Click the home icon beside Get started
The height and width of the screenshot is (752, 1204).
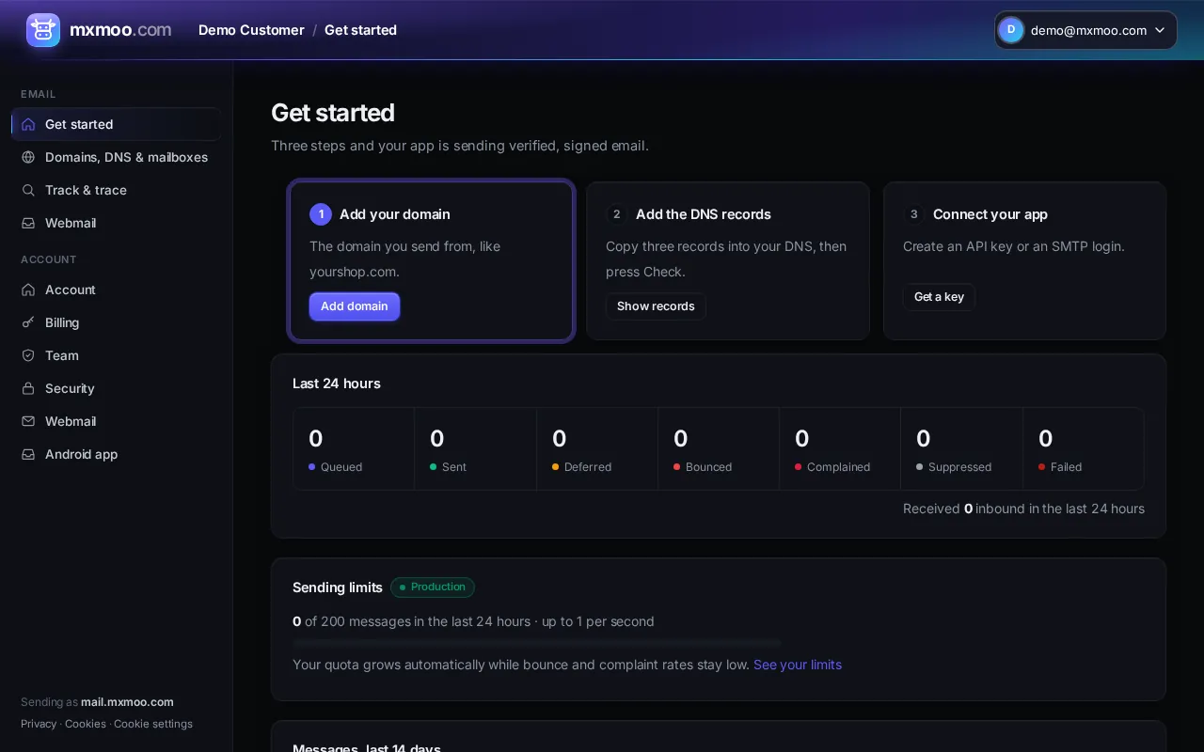click(x=28, y=124)
